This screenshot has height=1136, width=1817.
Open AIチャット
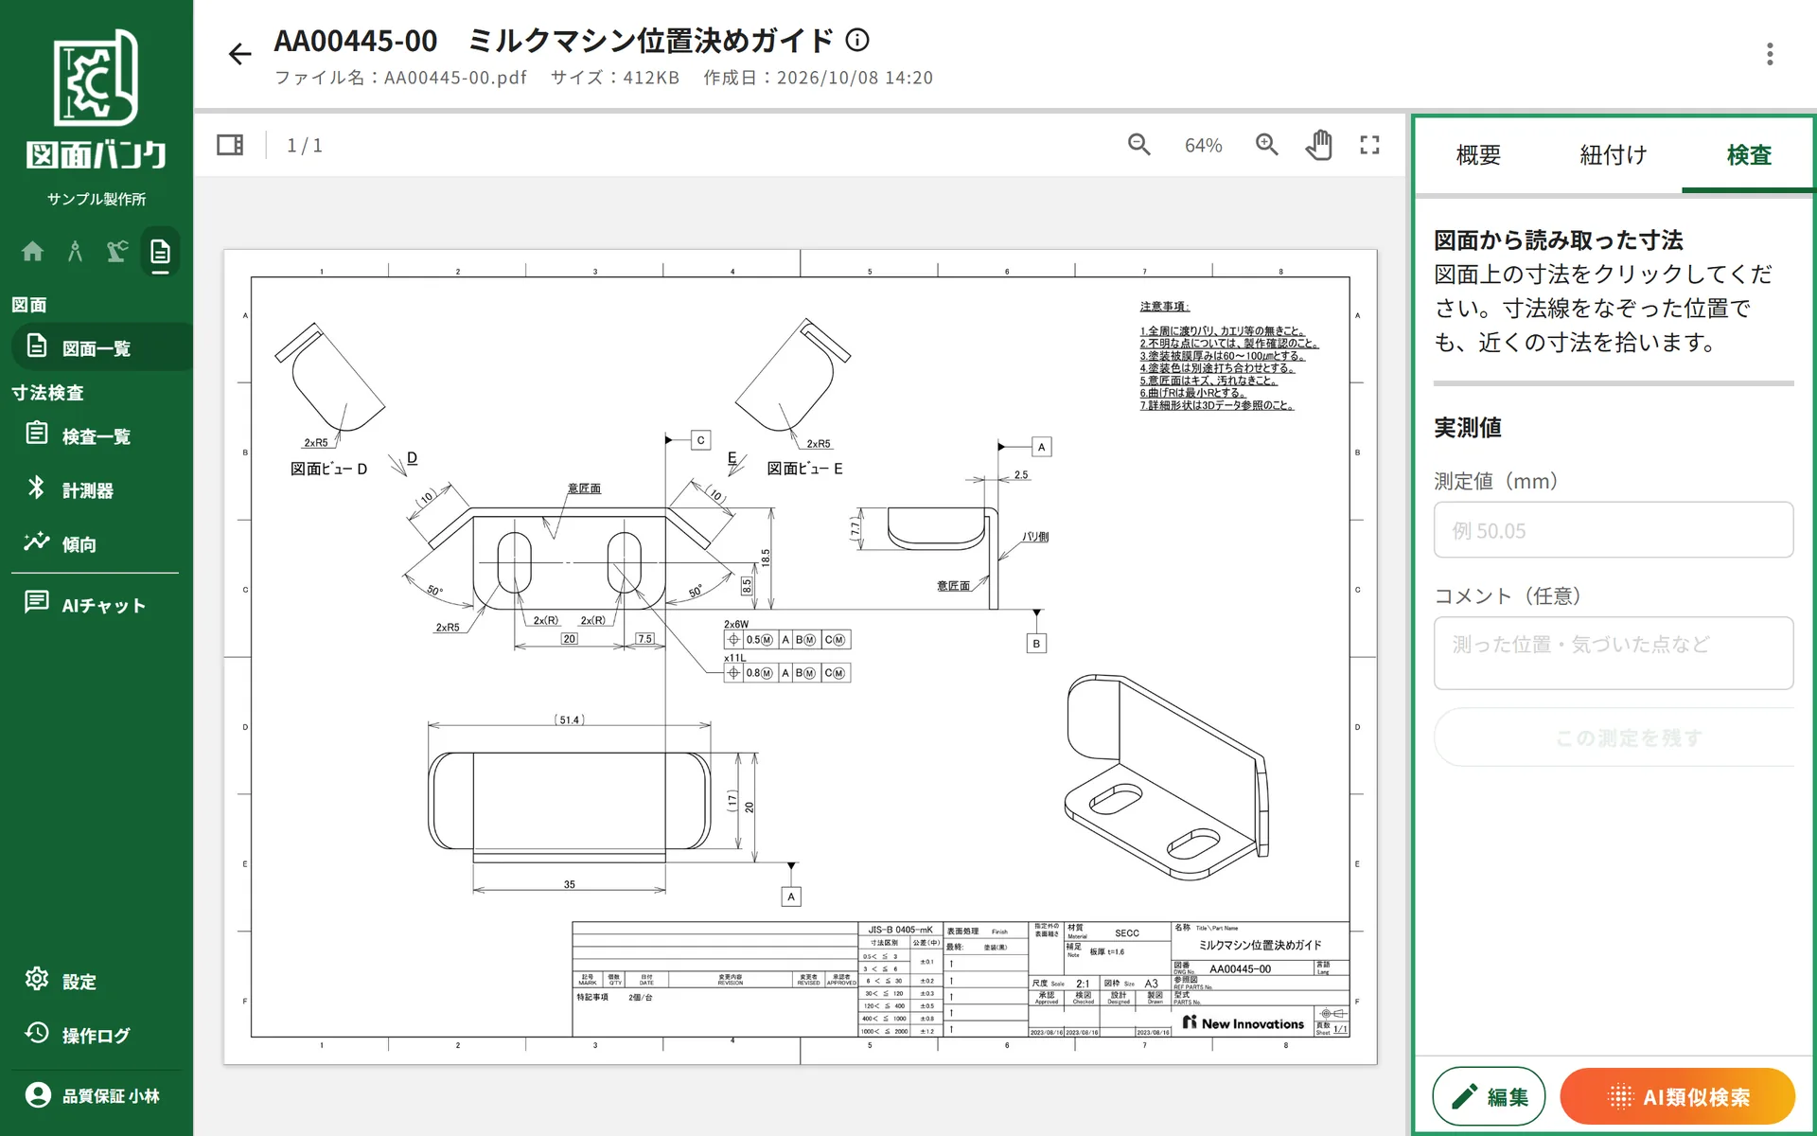point(97,604)
